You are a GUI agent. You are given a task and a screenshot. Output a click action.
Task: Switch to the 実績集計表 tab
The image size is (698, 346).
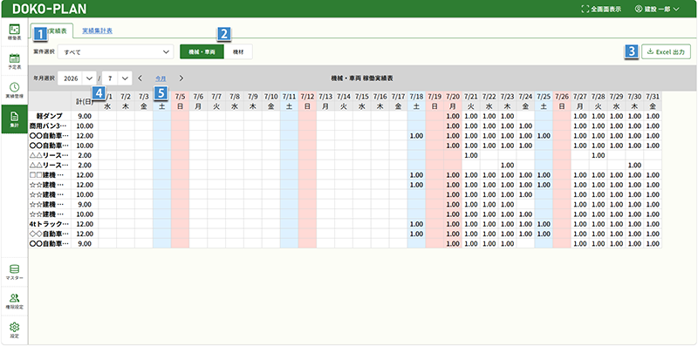click(97, 31)
